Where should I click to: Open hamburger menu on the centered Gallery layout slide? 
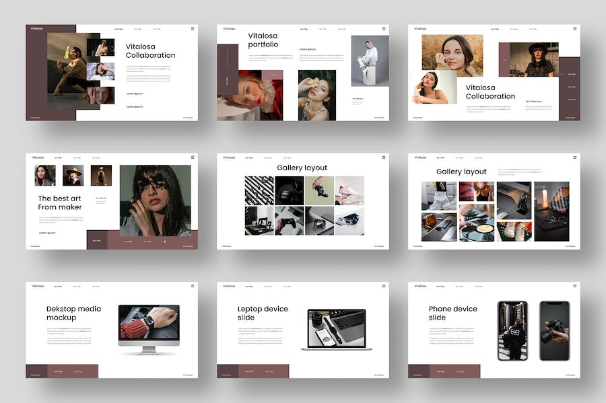point(384,157)
